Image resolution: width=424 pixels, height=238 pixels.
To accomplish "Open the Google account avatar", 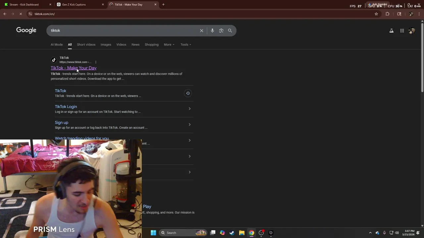I will pos(412,31).
